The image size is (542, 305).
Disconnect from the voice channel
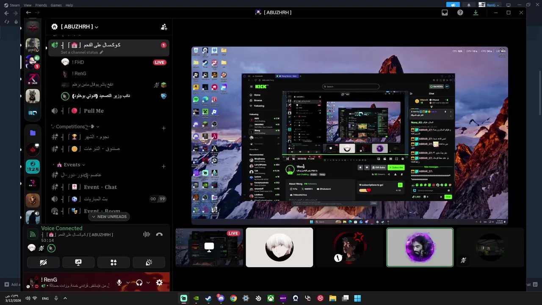point(159,234)
